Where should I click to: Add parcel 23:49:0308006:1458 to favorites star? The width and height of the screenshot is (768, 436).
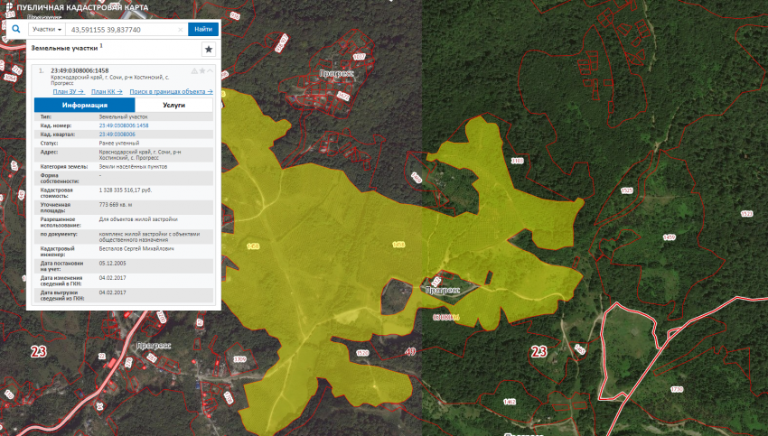(x=202, y=70)
